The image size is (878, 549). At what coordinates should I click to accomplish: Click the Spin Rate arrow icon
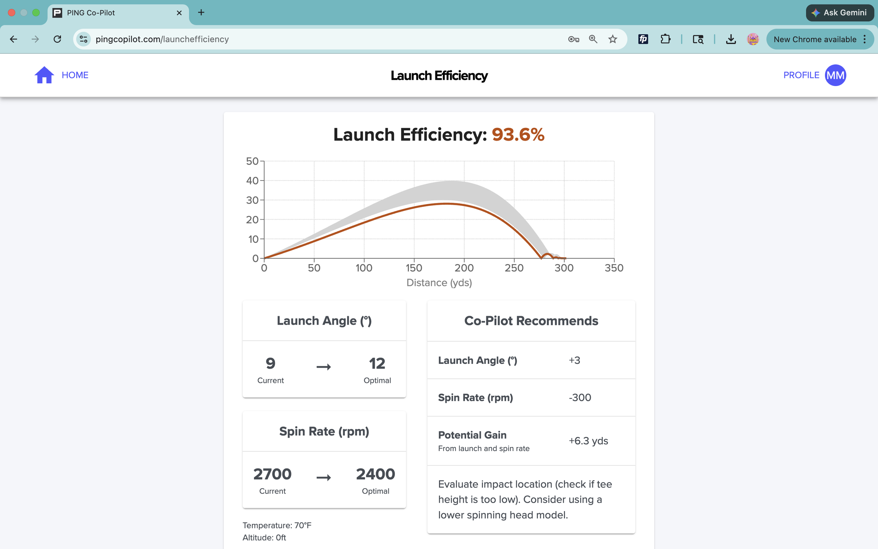(324, 477)
